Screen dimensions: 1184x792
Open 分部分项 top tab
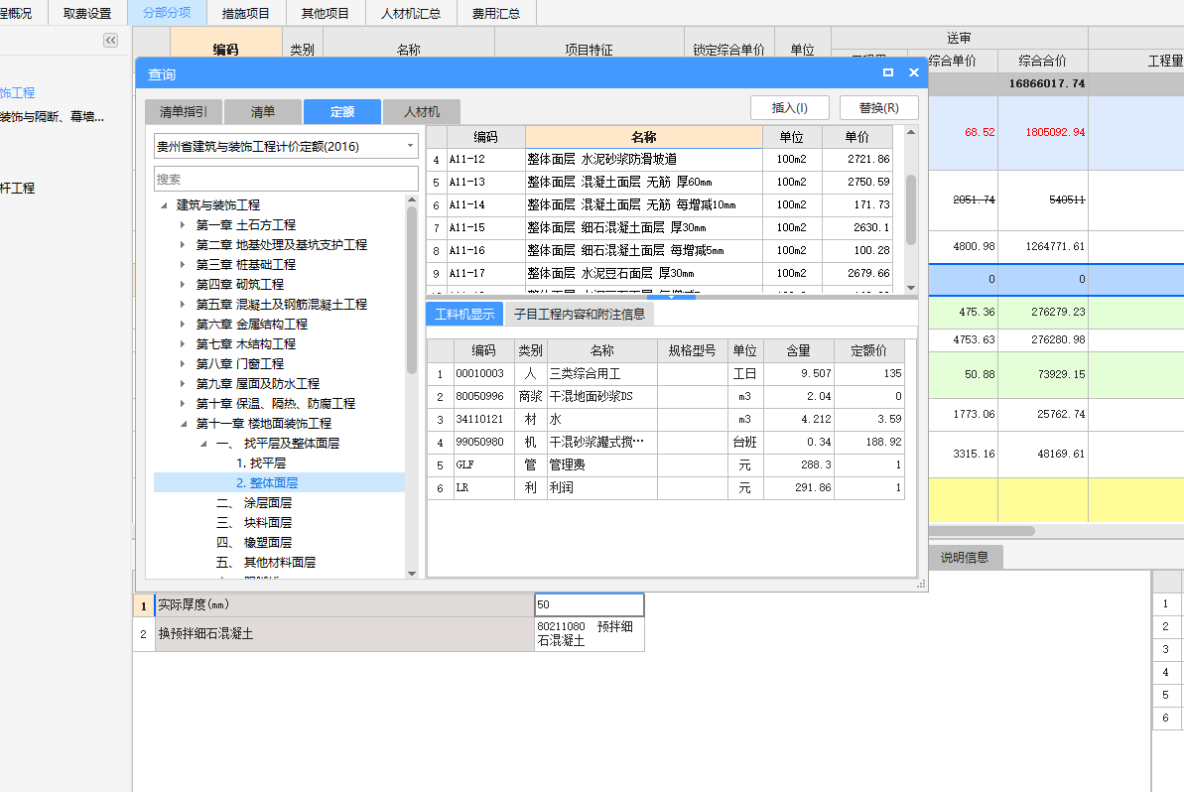pyautogui.click(x=167, y=13)
